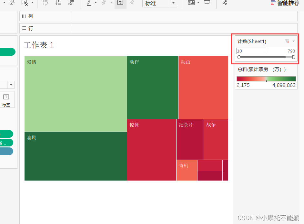Image resolution: width=304 pixels, height=224 pixels.
Task: Open the clear sheet options arrow
Action: click(x=32, y=3)
